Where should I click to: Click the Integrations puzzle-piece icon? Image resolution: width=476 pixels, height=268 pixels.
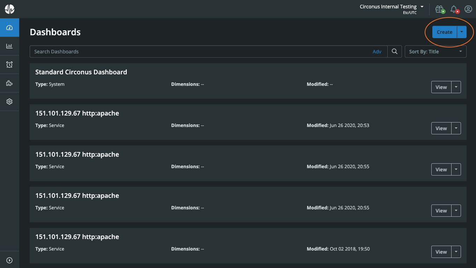click(9, 83)
